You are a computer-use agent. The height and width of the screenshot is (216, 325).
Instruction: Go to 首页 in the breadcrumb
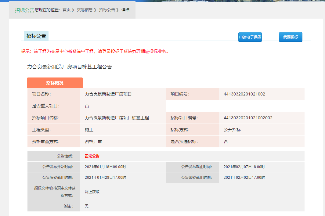click(66, 10)
